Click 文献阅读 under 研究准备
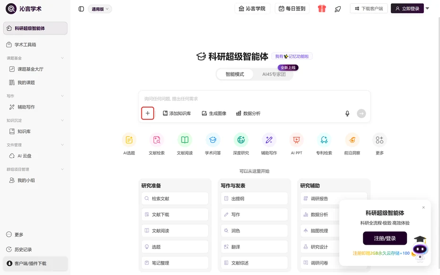Image resolution: width=440 pixels, height=275 pixels. [x=175, y=231]
